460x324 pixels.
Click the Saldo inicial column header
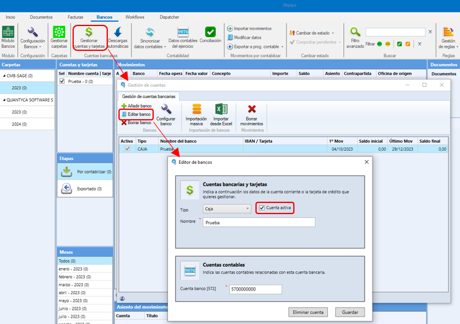tap(372, 141)
